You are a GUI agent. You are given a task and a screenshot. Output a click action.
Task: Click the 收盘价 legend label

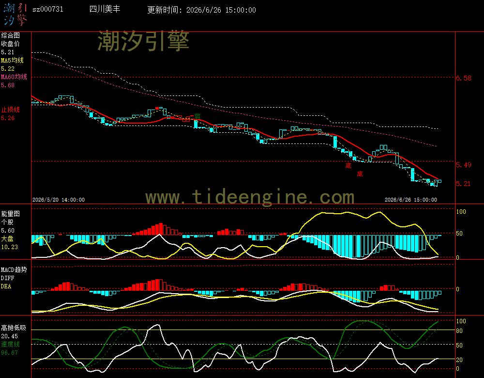11,44
